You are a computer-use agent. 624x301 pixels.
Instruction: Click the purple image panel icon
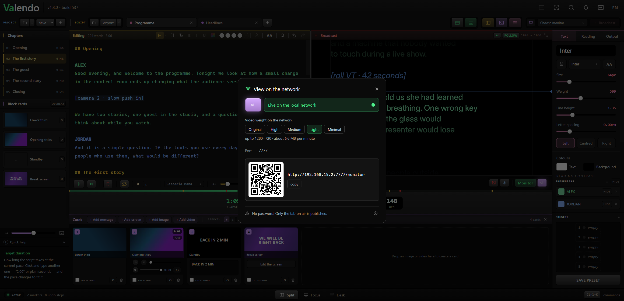tap(501, 23)
